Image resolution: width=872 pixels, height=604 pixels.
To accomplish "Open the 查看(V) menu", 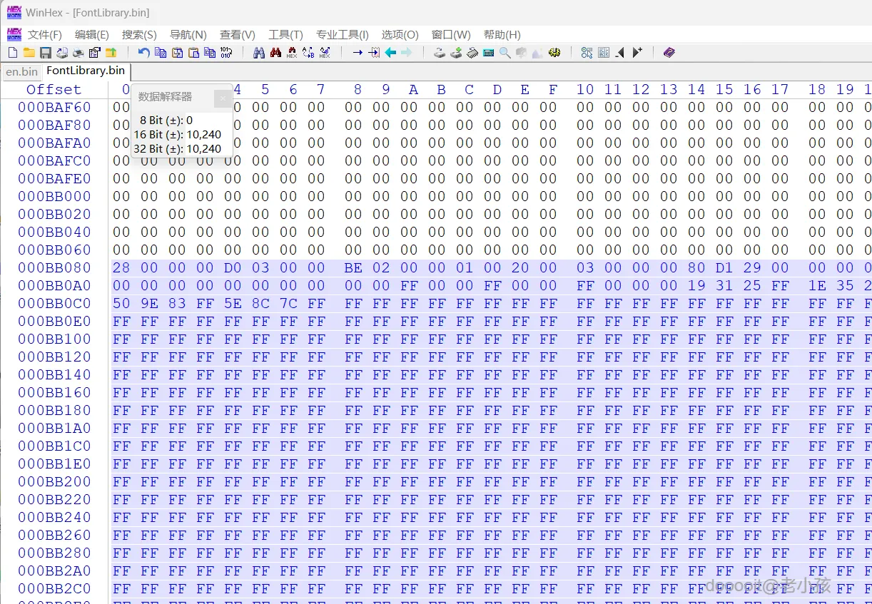I will (238, 34).
